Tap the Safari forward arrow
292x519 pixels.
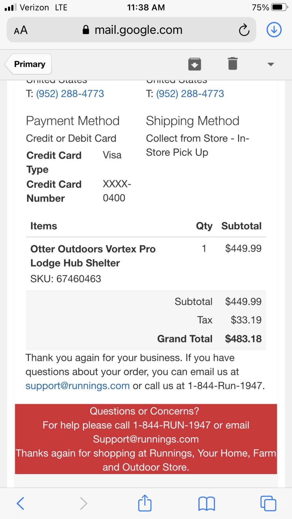pyautogui.click(x=84, y=504)
